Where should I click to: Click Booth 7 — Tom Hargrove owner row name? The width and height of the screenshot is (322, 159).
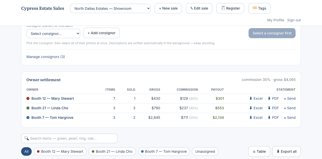[52, 118]
